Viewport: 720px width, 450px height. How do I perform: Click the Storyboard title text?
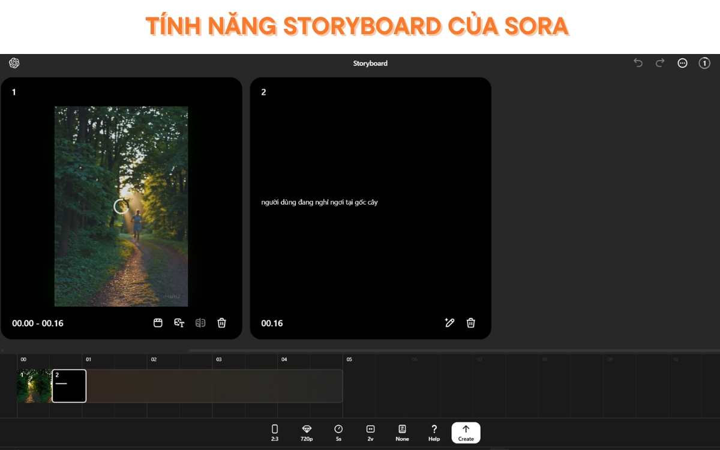point(370,63)
